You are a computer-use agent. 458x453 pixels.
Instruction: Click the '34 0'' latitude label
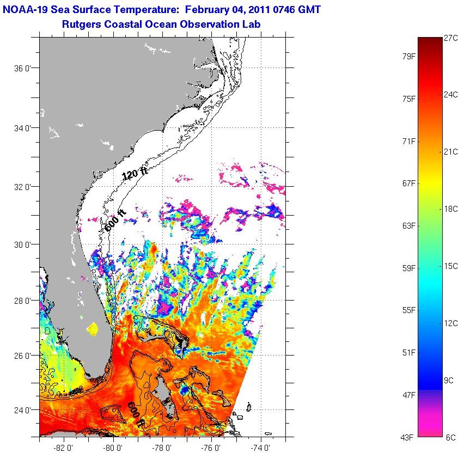pos(22,128)
